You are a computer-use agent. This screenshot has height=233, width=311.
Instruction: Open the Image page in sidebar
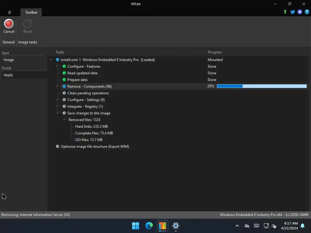tap(9, 60)
